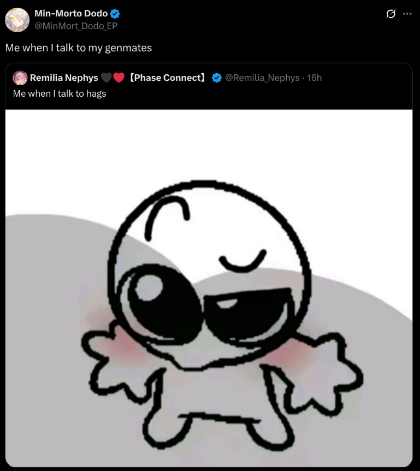The height and width of the screenshot is (471, 420).
Task: Click the red heart emoji in name
Action: tap(119, 78)
